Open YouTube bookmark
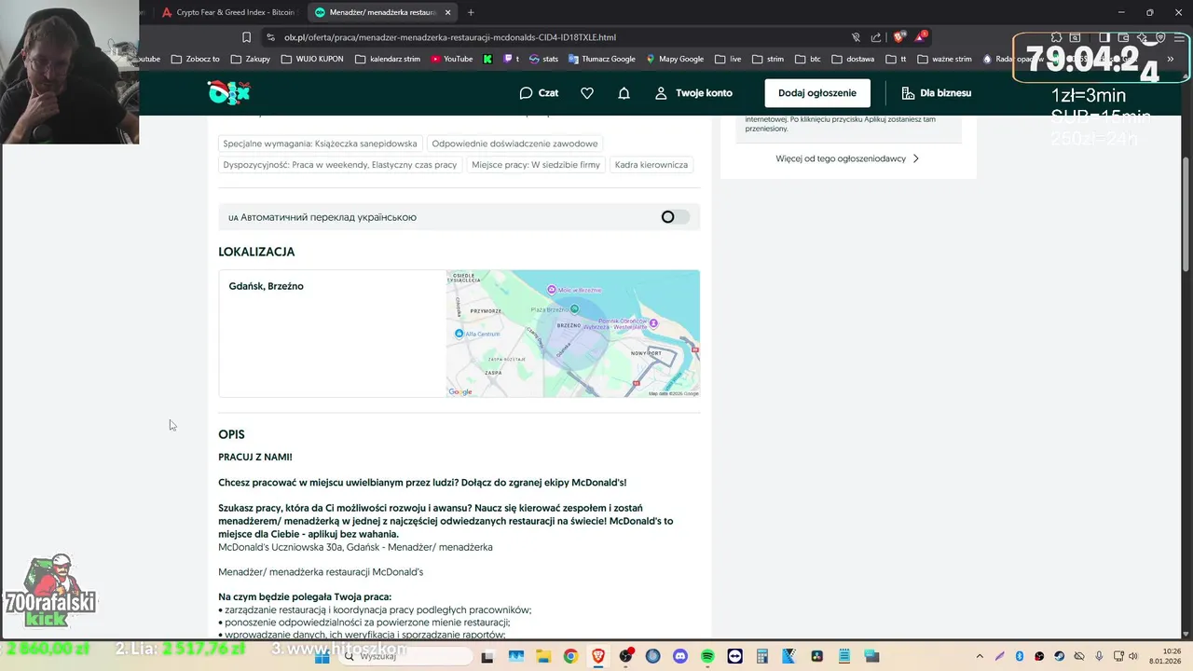The image size is (1193, 671). (x=452, y=59)
